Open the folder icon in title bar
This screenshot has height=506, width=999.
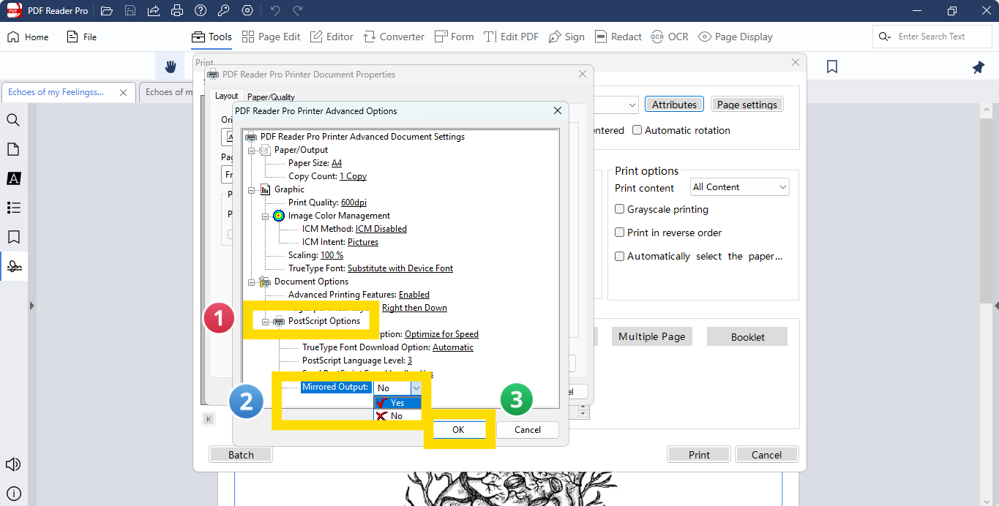click(x=107, y=11)
